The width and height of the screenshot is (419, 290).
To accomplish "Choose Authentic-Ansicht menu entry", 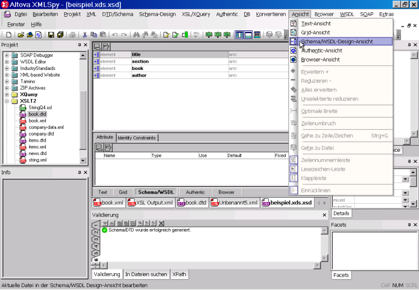I will pyautogui.click(x=341, y=50).
